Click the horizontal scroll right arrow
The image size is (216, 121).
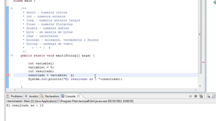tap(196, 90)
